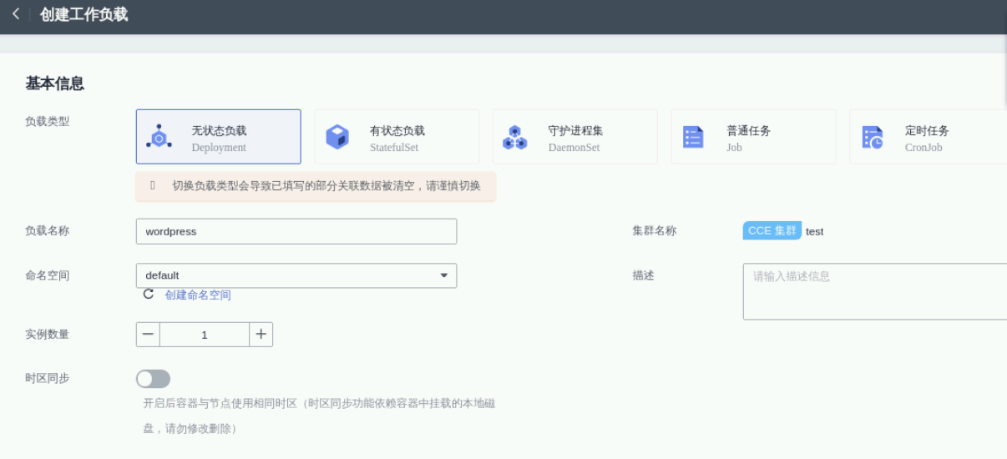1007x459 pixels.
Task: Click the DaemonSet cluster icon
Action: (x=515, y=137)
